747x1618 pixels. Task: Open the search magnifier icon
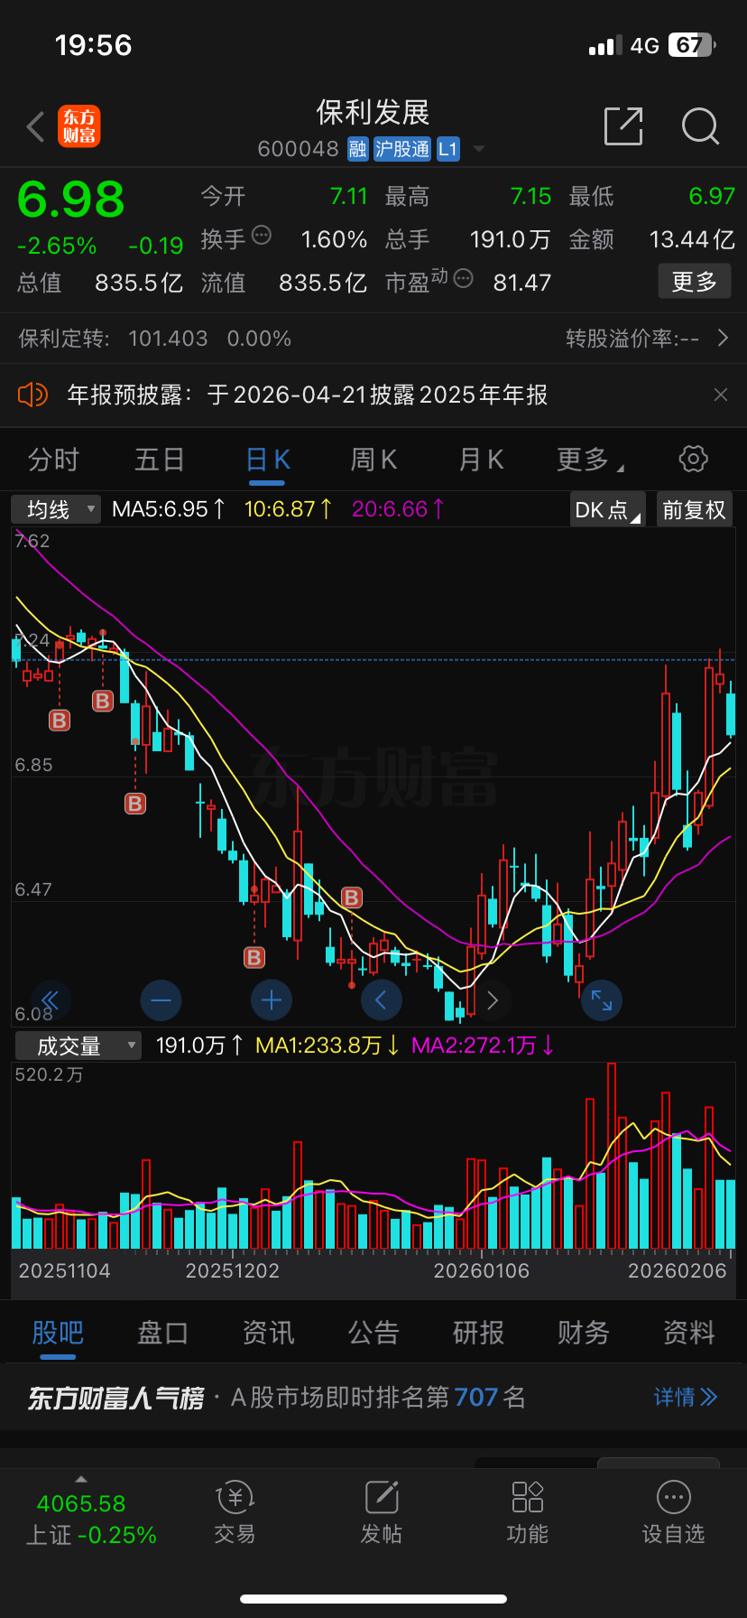pos(700,126)
